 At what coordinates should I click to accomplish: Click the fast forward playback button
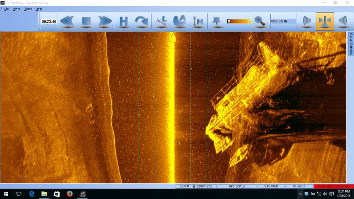pyautogui.click(x=104, y=21)
